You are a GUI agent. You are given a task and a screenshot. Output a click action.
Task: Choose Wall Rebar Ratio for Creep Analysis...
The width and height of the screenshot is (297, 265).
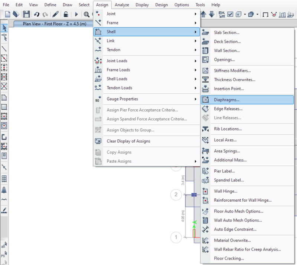coord(247,249)
